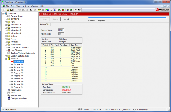Click the Open folder toolbar icon
Image resolution: width=171 pixels, height=112 pixels.
point(8,10)
